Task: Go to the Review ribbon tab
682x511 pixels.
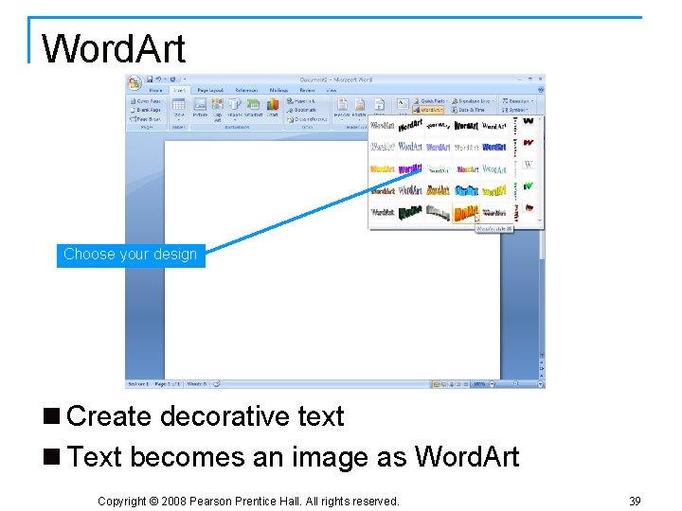Action: pos(307,91)
